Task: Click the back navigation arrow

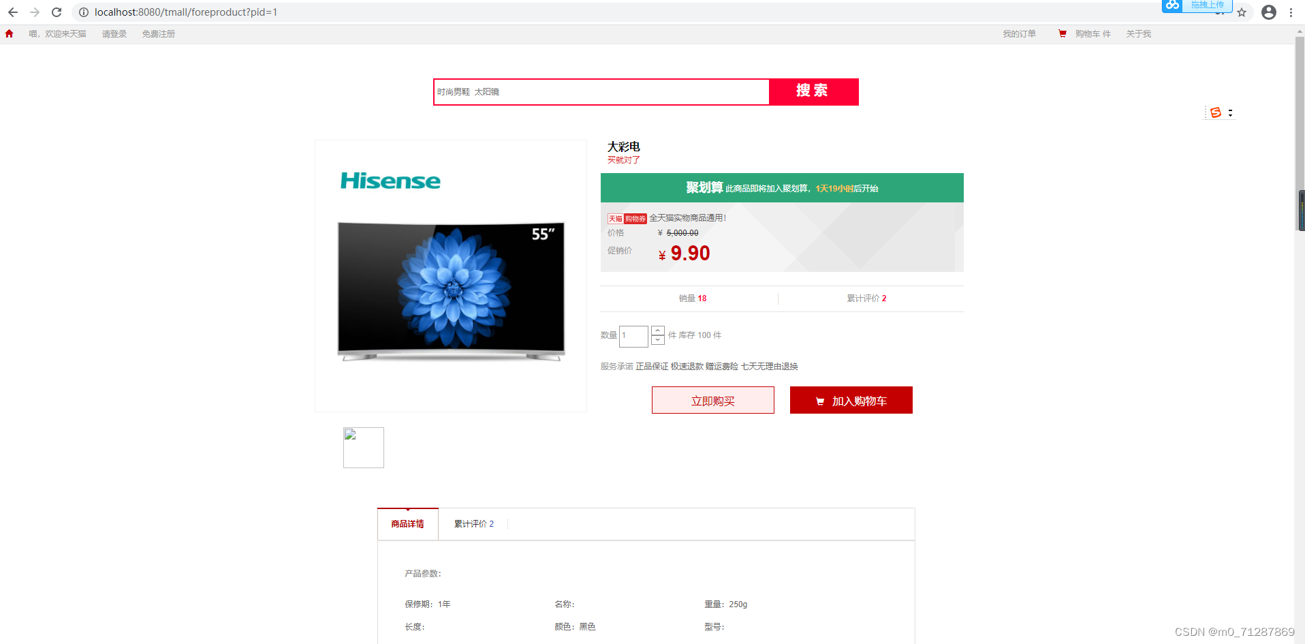Action: [13, 12]
